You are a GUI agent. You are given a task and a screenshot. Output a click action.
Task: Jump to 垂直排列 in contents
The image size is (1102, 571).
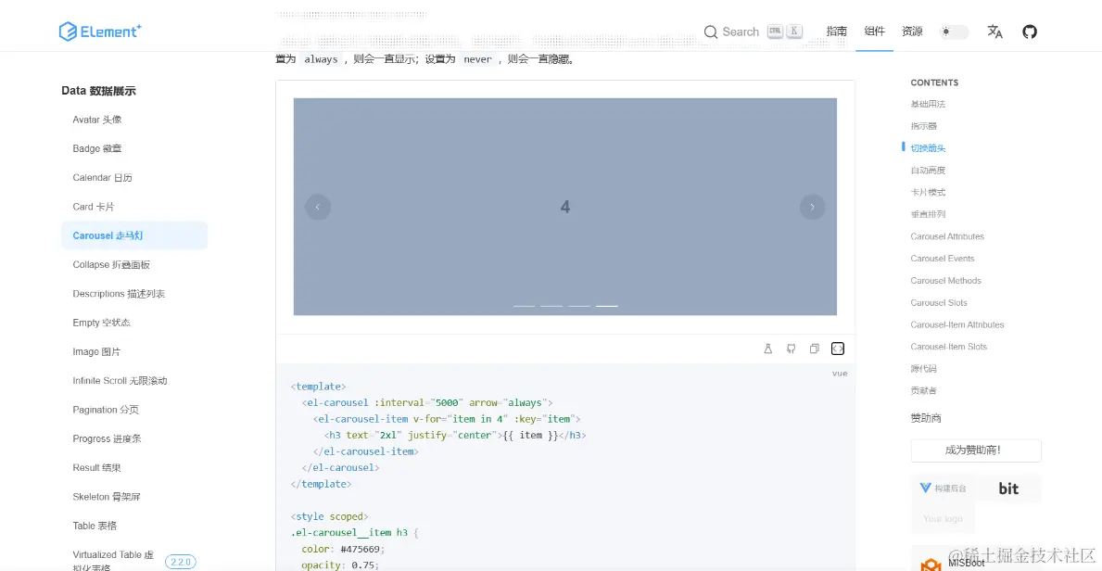tap(928, 214)
